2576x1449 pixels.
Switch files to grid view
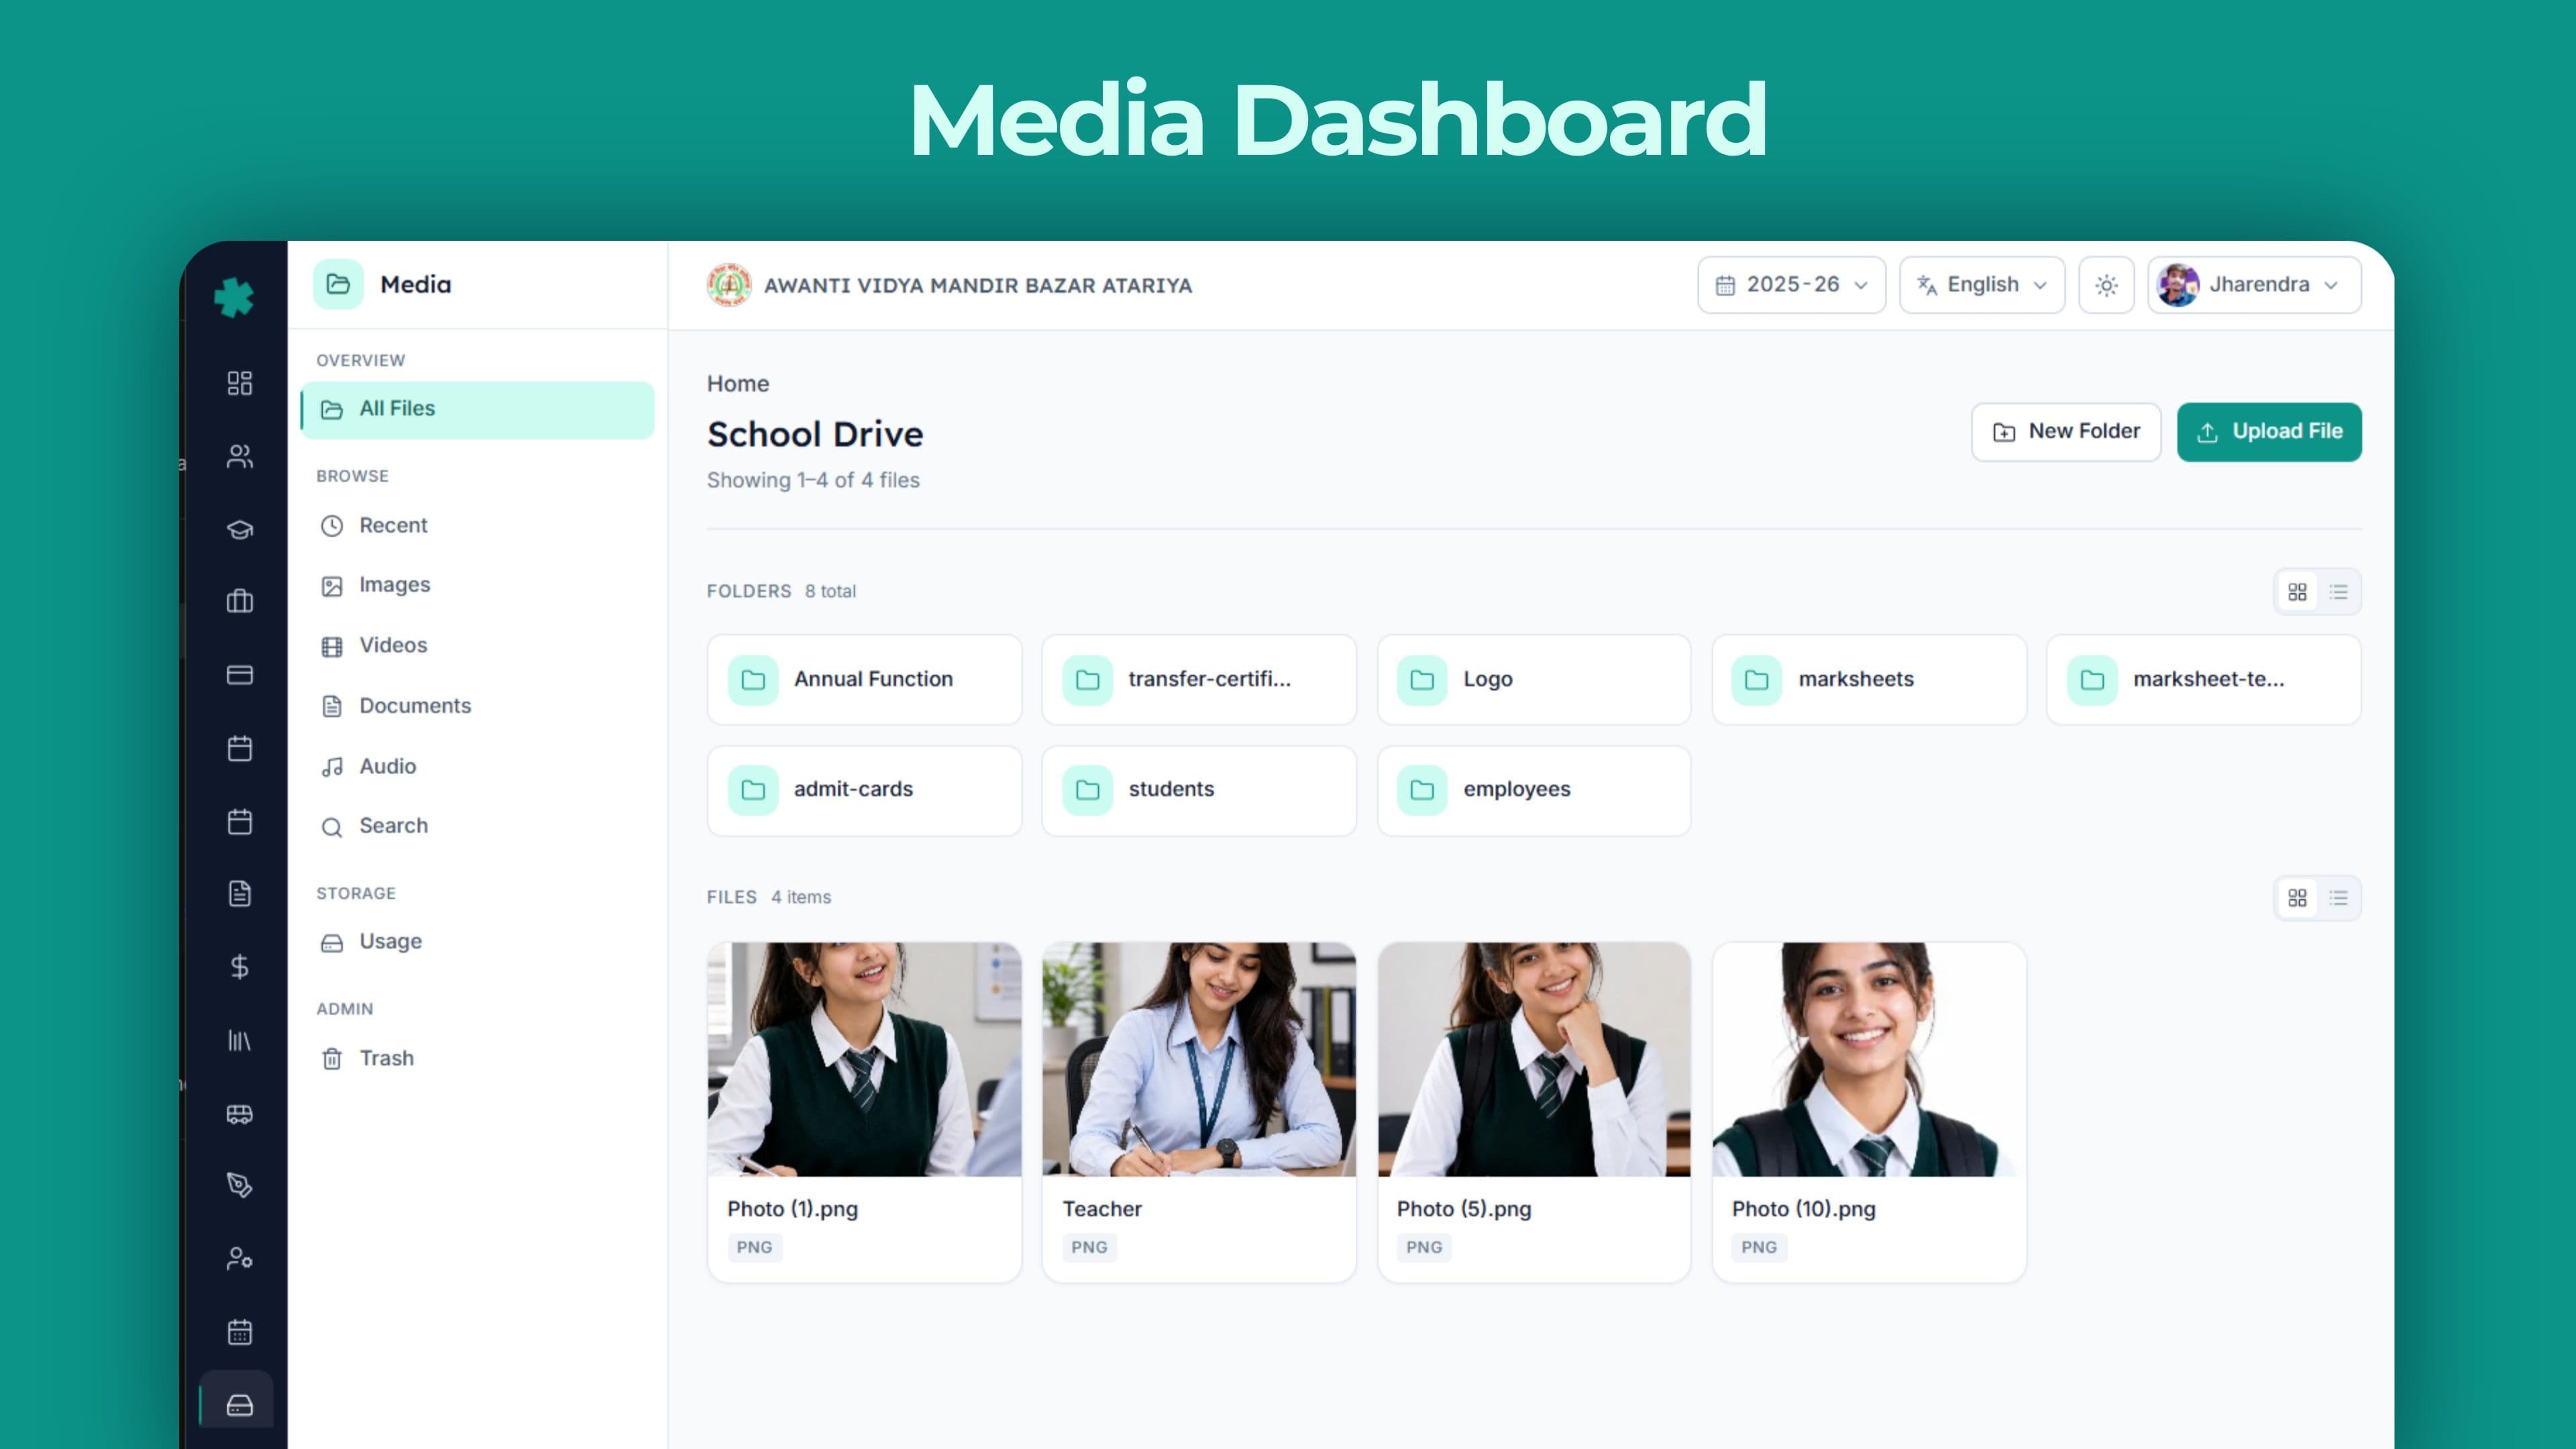point(2297,898)
